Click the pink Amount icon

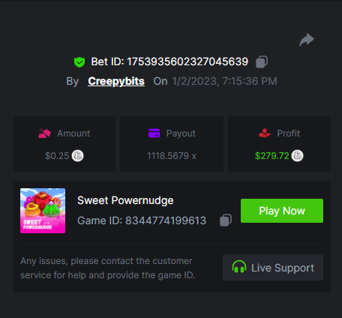[44, 133]
